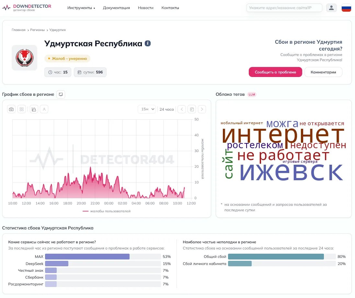Open the Russian flag language selector
This screenshot has height=298, width=355.
click(346, 8)
